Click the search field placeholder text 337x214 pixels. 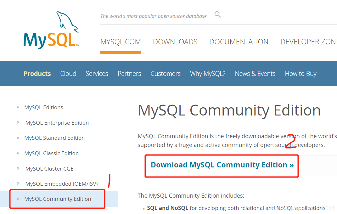(154, 16)
